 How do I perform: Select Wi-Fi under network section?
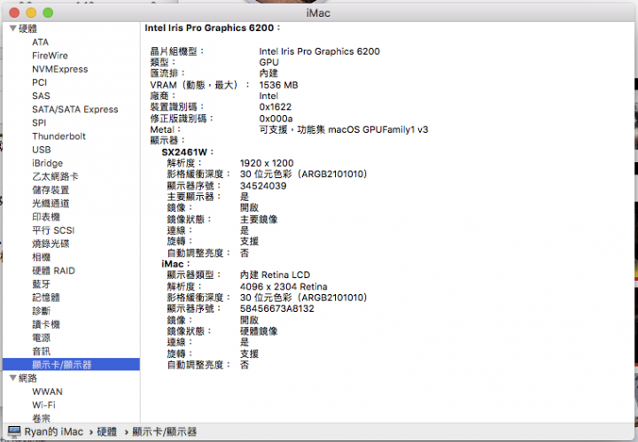click(x=43, y=405)
